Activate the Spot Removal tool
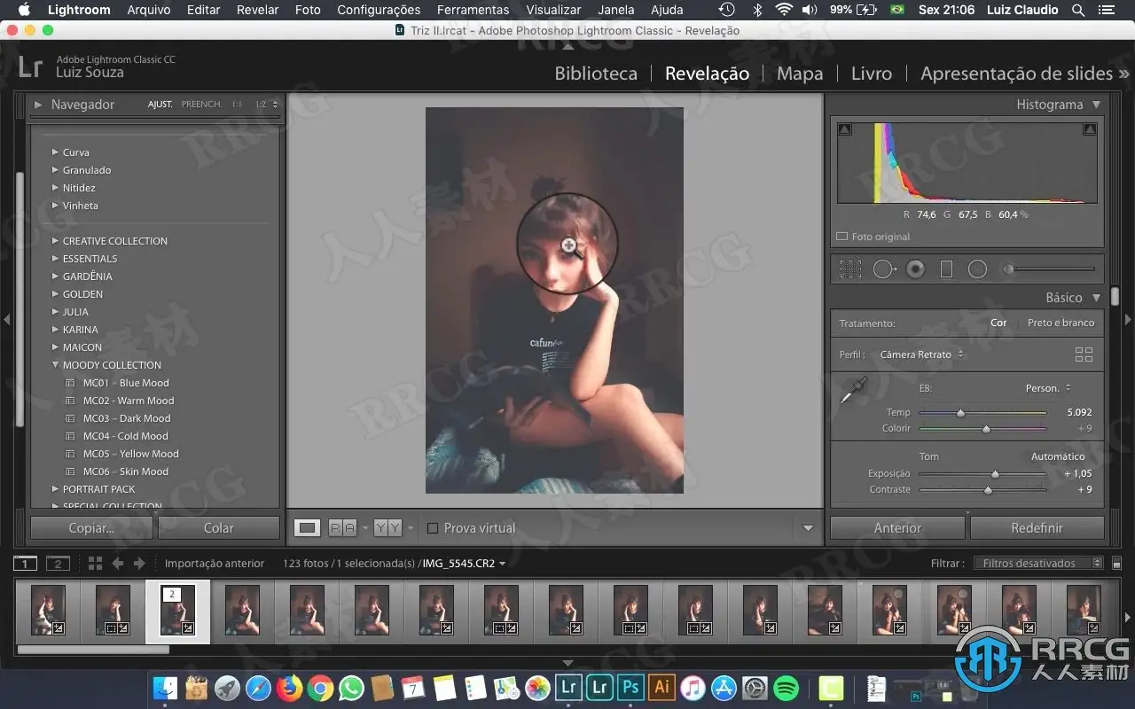1135x709 pixels. click(884, 269)
